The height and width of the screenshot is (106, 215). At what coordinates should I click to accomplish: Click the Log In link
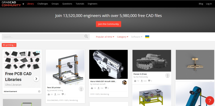pyautogui.click(x=209, y=4)
